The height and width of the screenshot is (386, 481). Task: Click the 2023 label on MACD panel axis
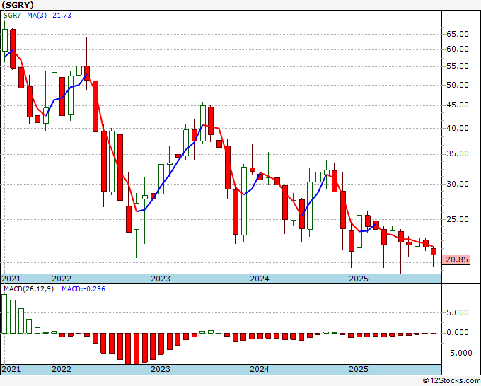tap(161, 369)
